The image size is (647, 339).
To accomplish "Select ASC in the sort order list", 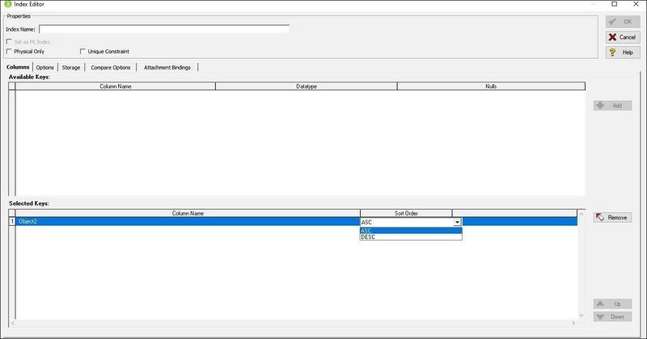I will (411, 231).
